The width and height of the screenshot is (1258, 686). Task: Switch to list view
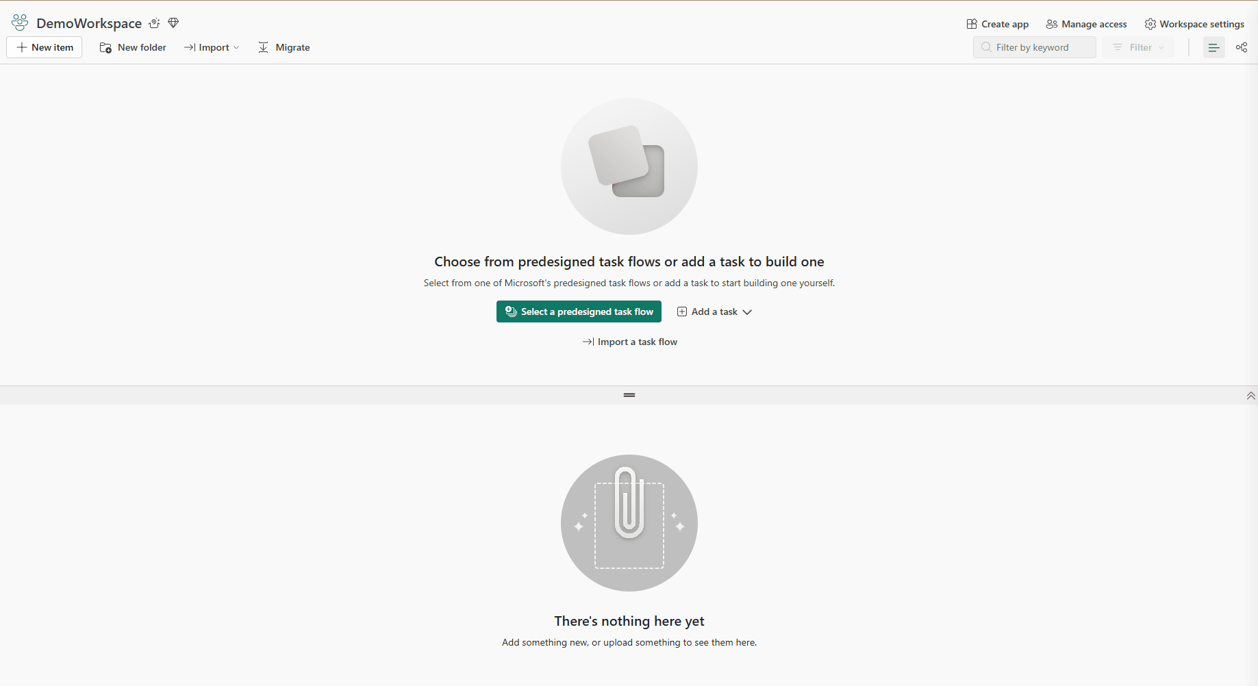pos(1213,47)
